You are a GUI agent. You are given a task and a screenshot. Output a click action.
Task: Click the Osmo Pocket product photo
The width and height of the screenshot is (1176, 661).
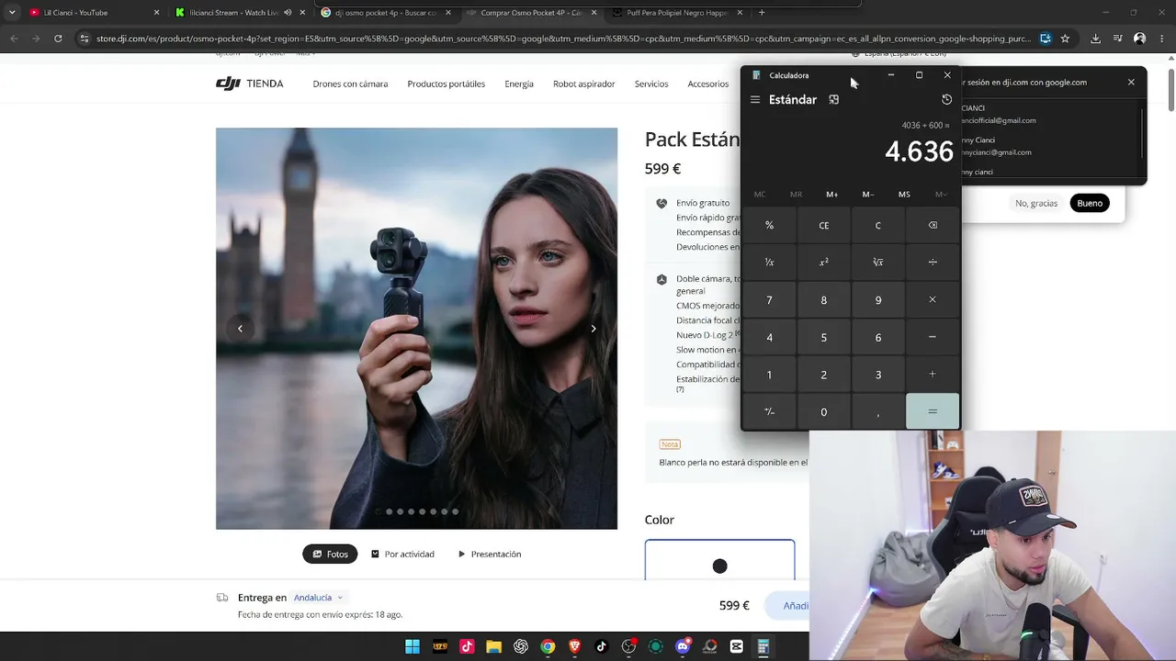[x=417, y=329]
